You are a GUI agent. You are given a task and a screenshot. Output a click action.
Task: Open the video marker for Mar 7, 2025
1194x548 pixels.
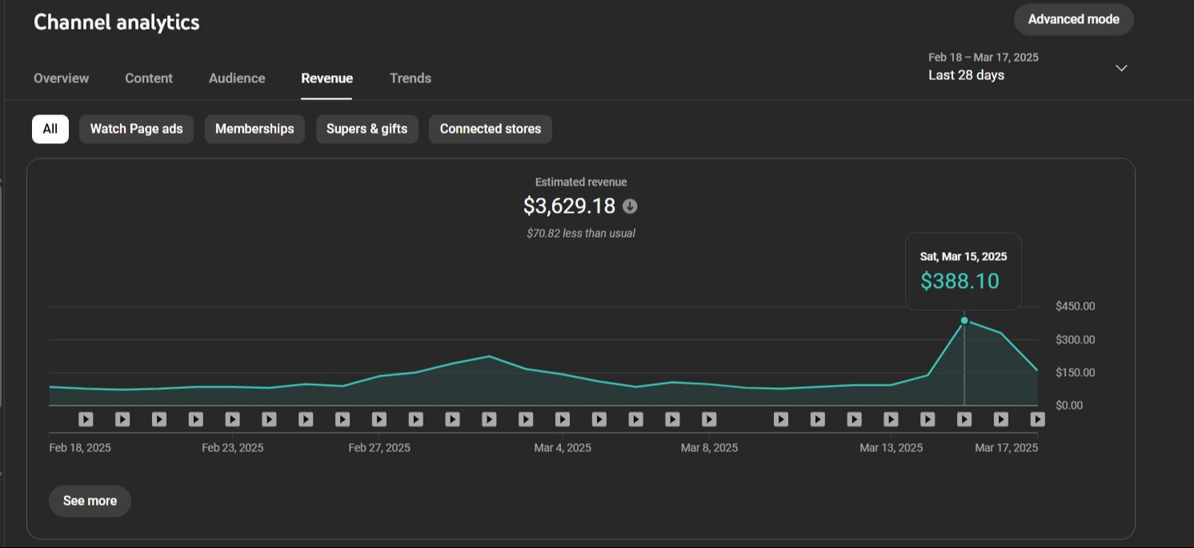[672, 419]
